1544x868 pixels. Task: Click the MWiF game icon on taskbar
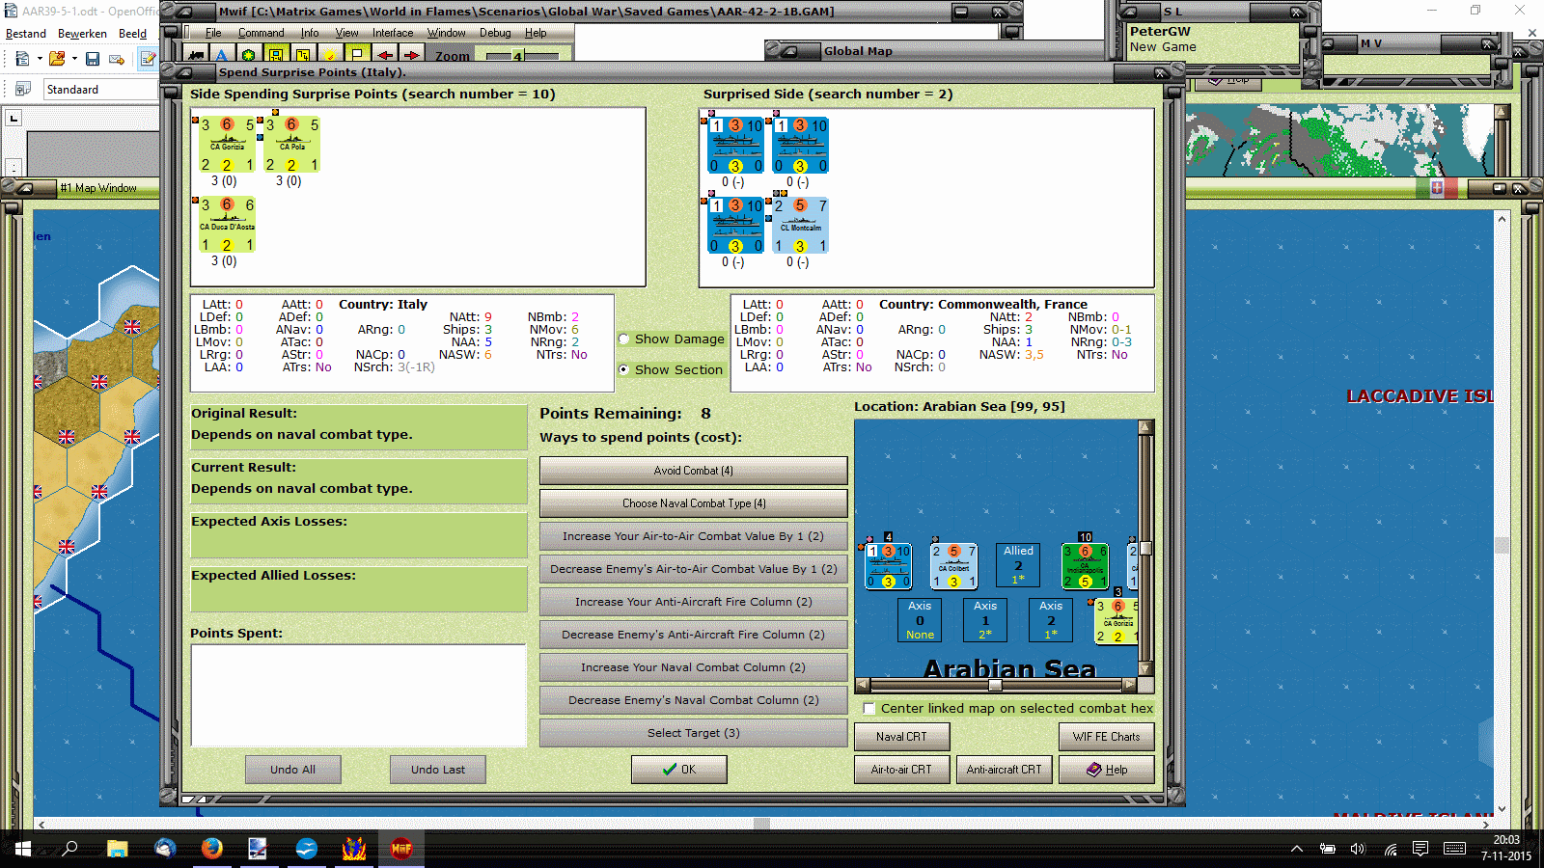pyautogui.click(x=400, y=849)
